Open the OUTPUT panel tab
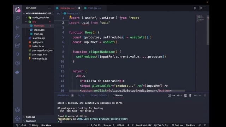 click(x=82, y=96)
